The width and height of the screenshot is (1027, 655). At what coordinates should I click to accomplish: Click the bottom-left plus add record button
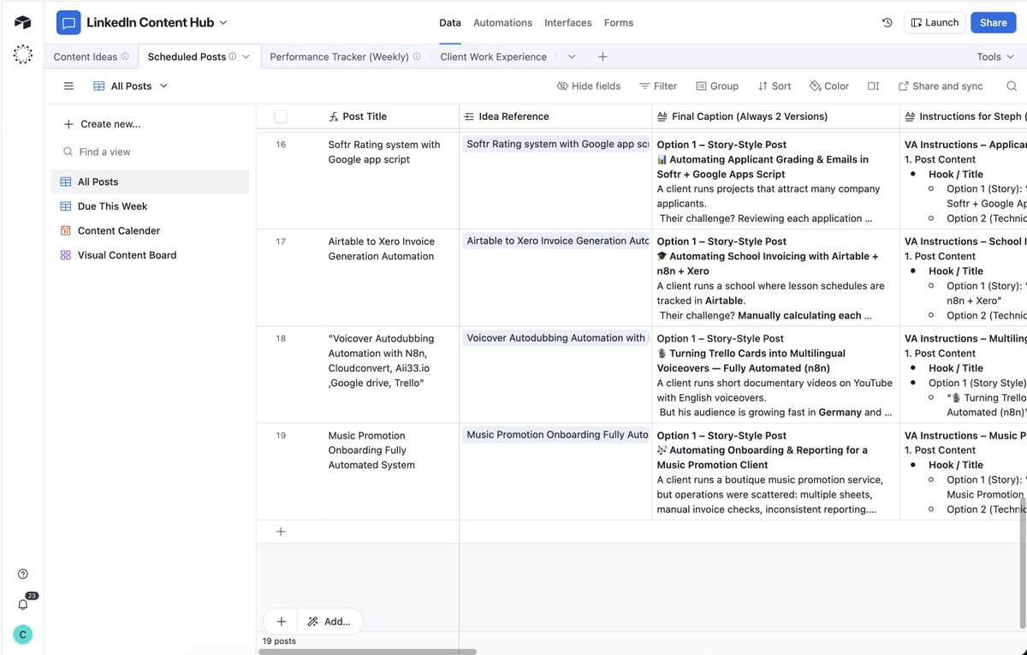[281, 622]
